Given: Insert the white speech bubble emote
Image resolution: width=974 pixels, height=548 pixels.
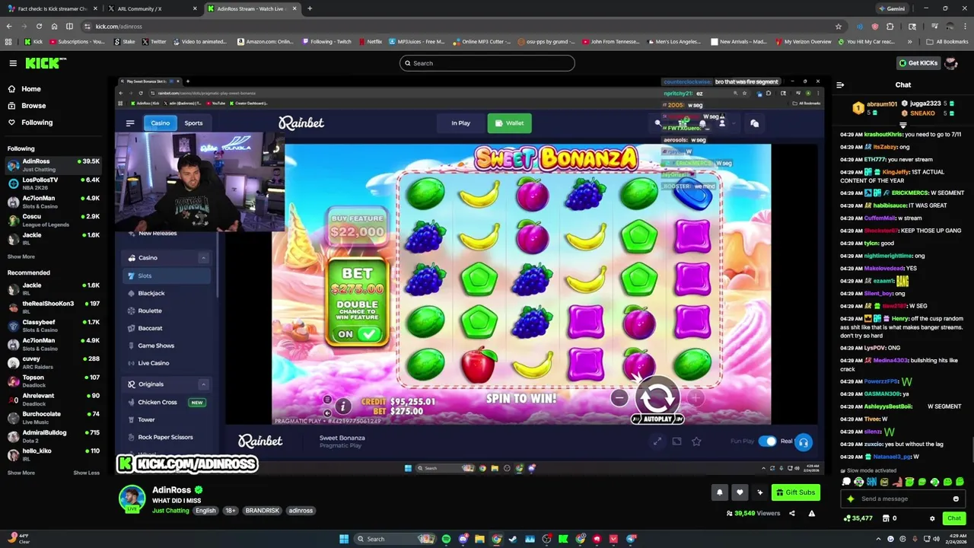Looking at the screenshot, I should point(846,482).
